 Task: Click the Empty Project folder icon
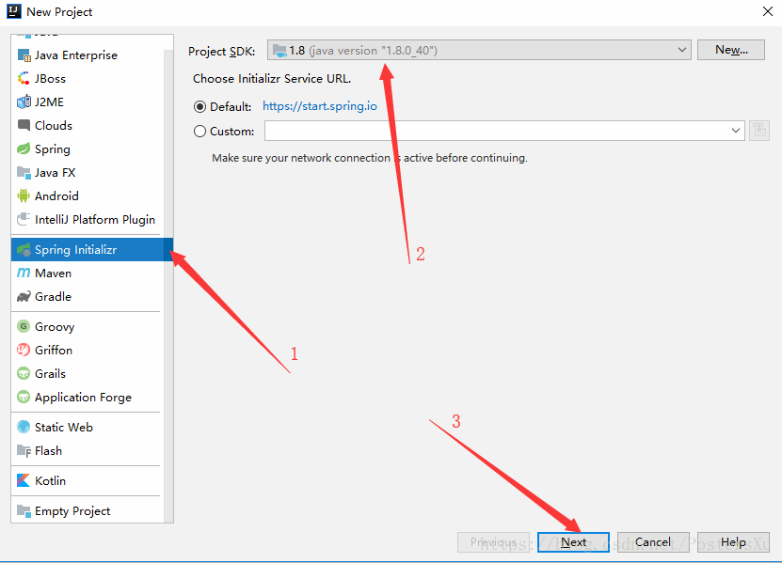click(24, 510)
